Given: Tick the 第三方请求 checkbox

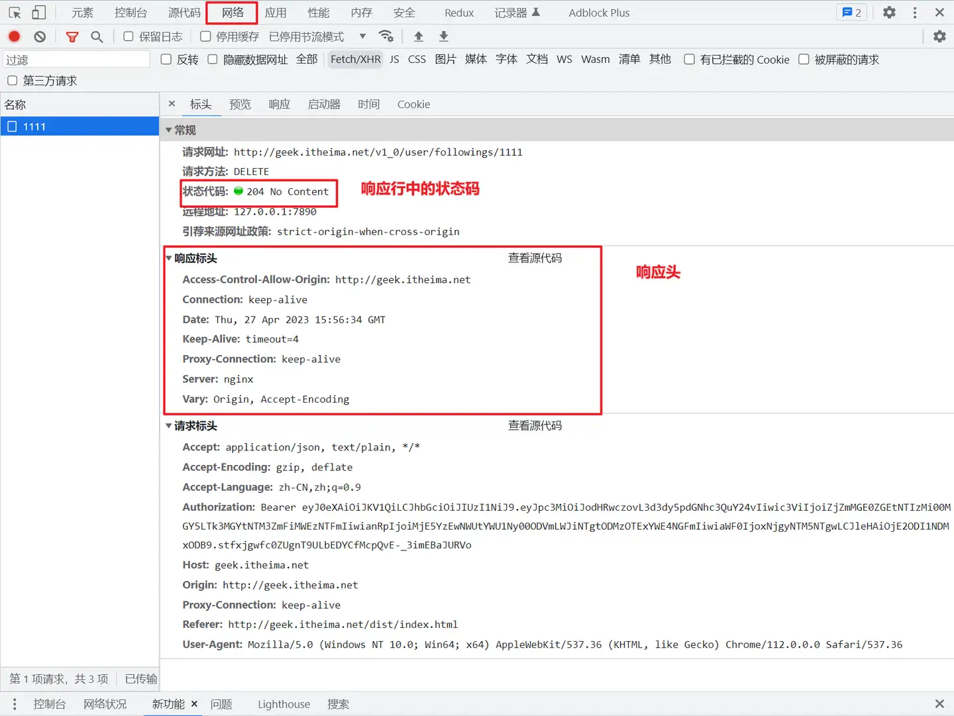Looking at the screenshot, I should (x=12, y=81).
